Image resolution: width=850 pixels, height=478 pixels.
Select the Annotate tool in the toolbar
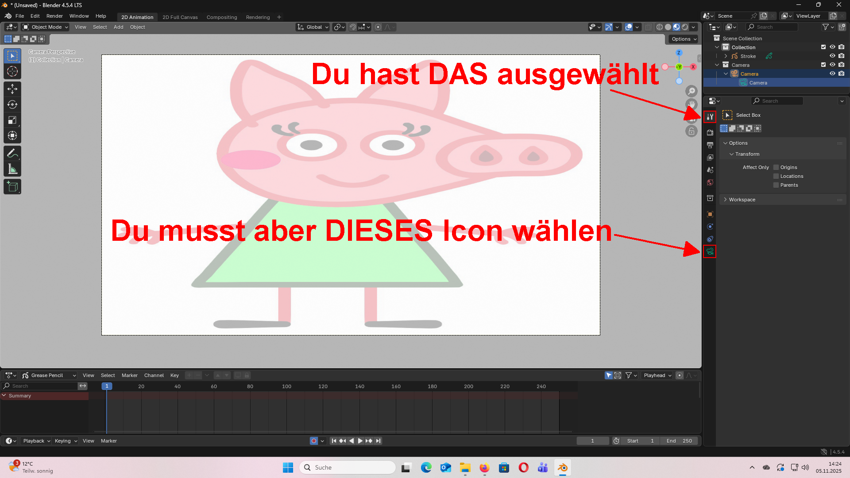12,154
